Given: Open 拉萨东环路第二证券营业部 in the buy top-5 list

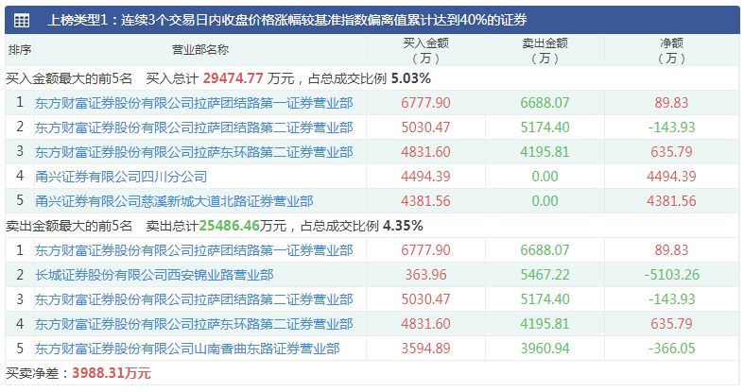Looking at the screenshot, I should click(x=194, y=152).
